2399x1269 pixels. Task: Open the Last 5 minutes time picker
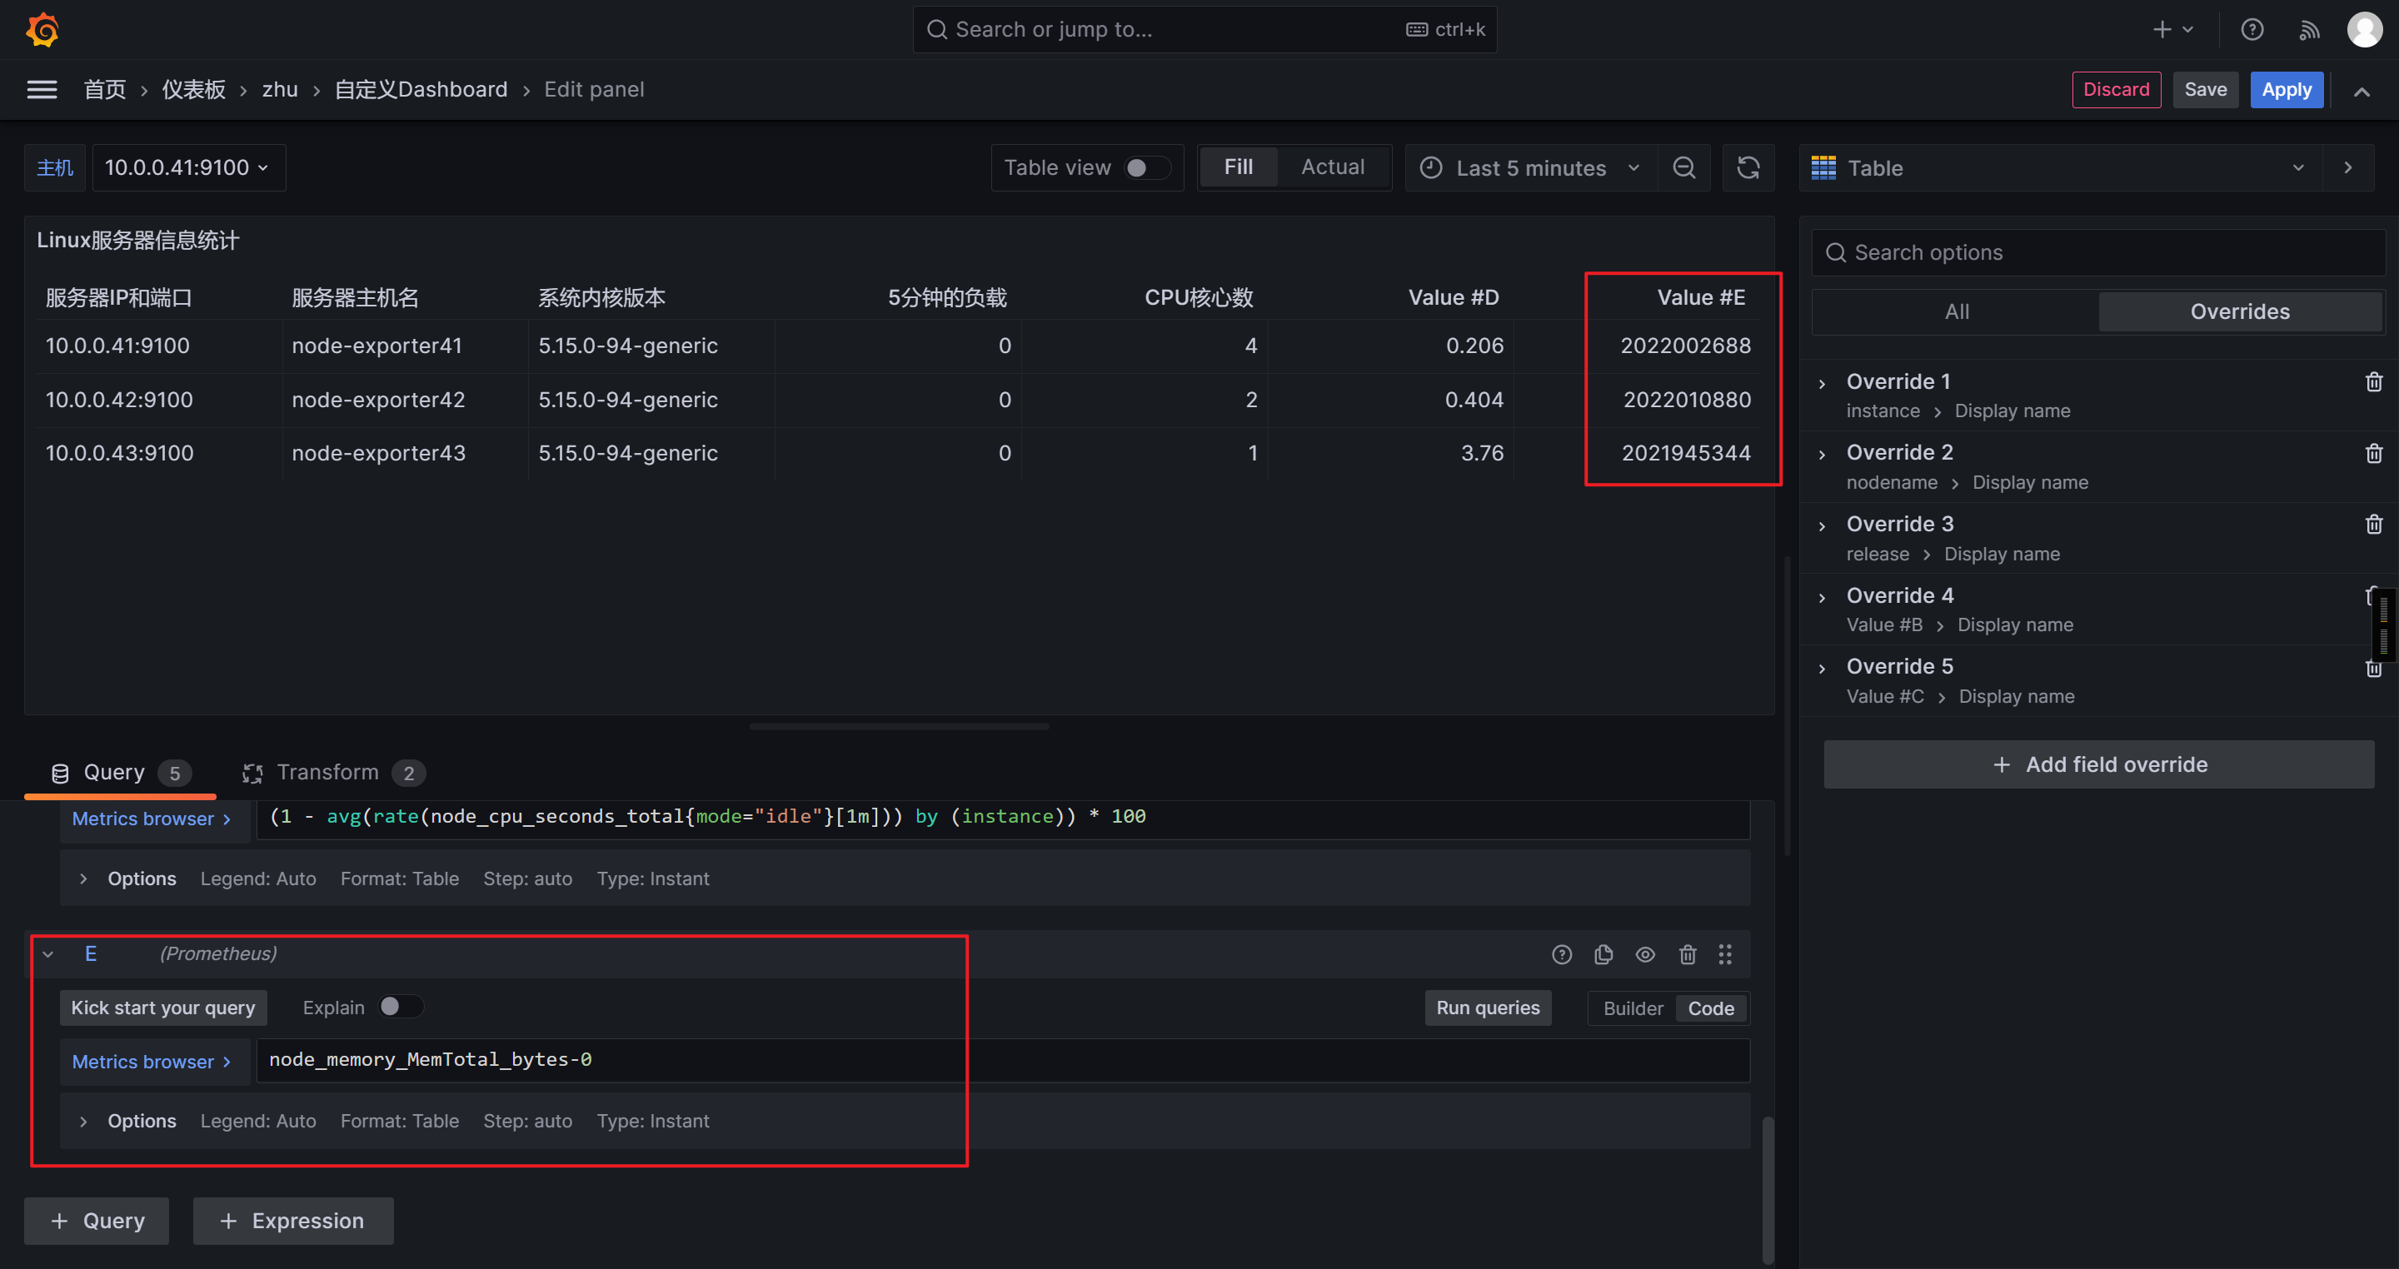pyautogui.click(x=1530, y=167)
